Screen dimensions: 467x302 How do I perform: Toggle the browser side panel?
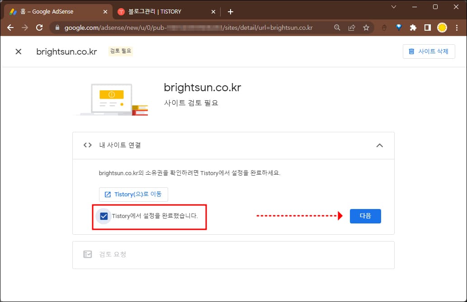pyautogui.click(x=428, y=28)
